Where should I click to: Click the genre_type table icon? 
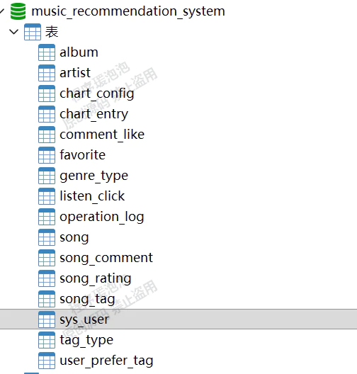pyautogui.click(x=47, y=176)
